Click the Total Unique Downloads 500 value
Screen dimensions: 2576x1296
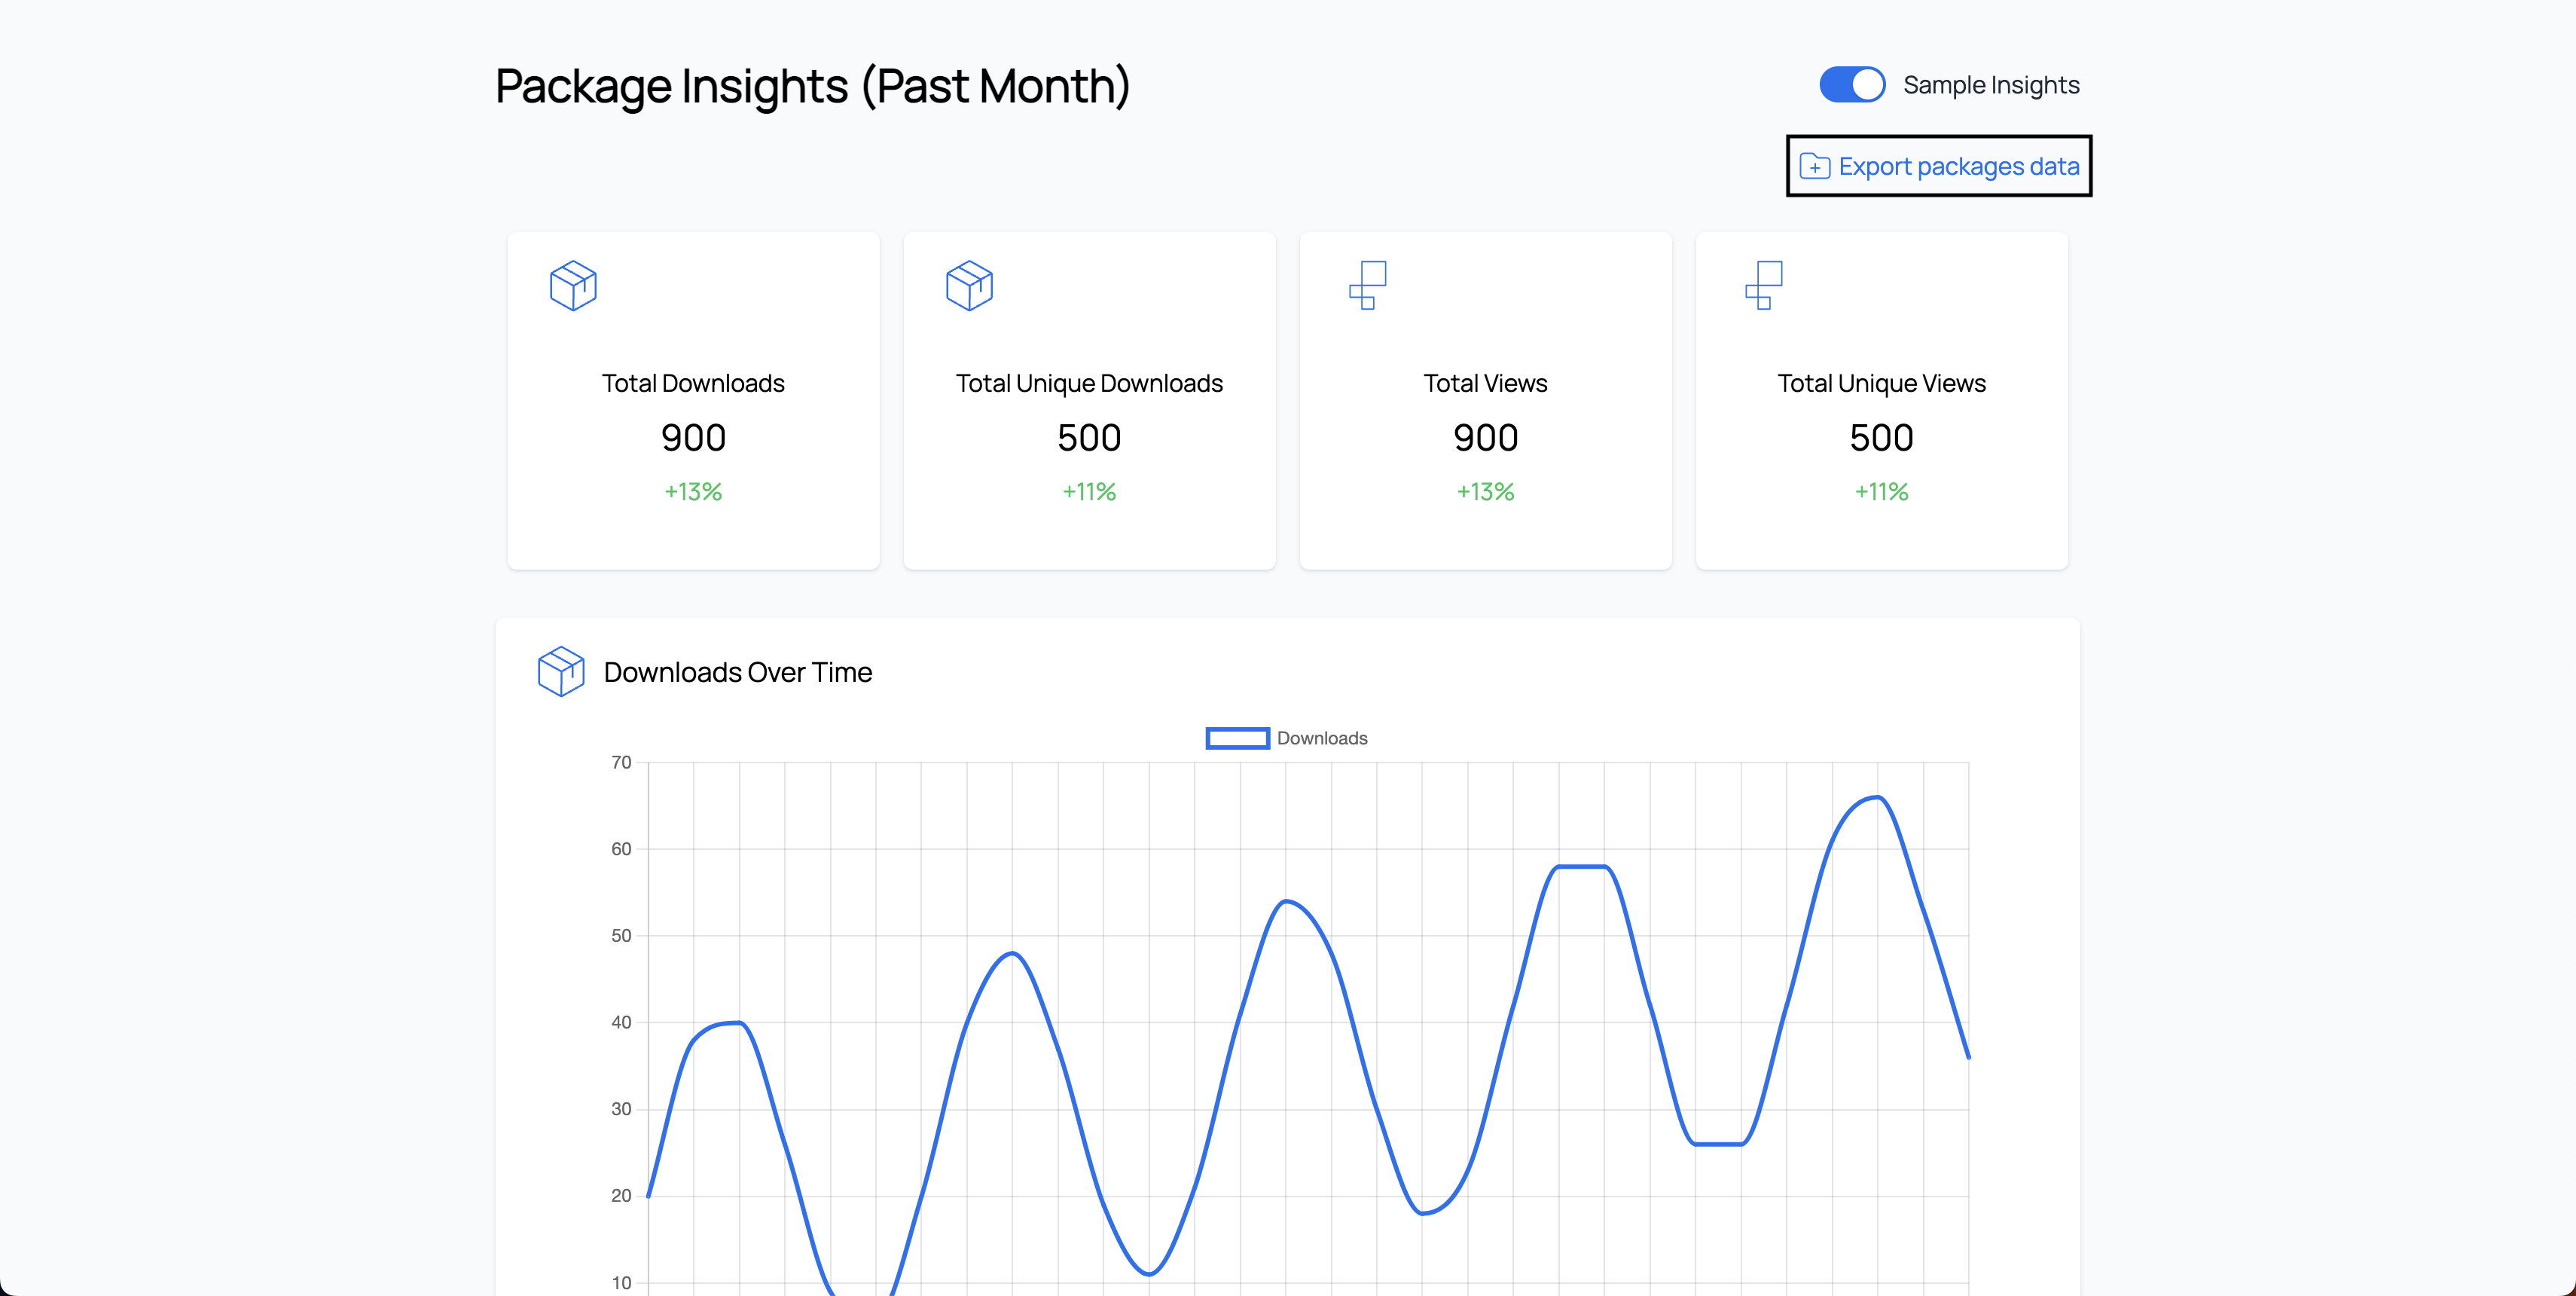coord(1089,438)
